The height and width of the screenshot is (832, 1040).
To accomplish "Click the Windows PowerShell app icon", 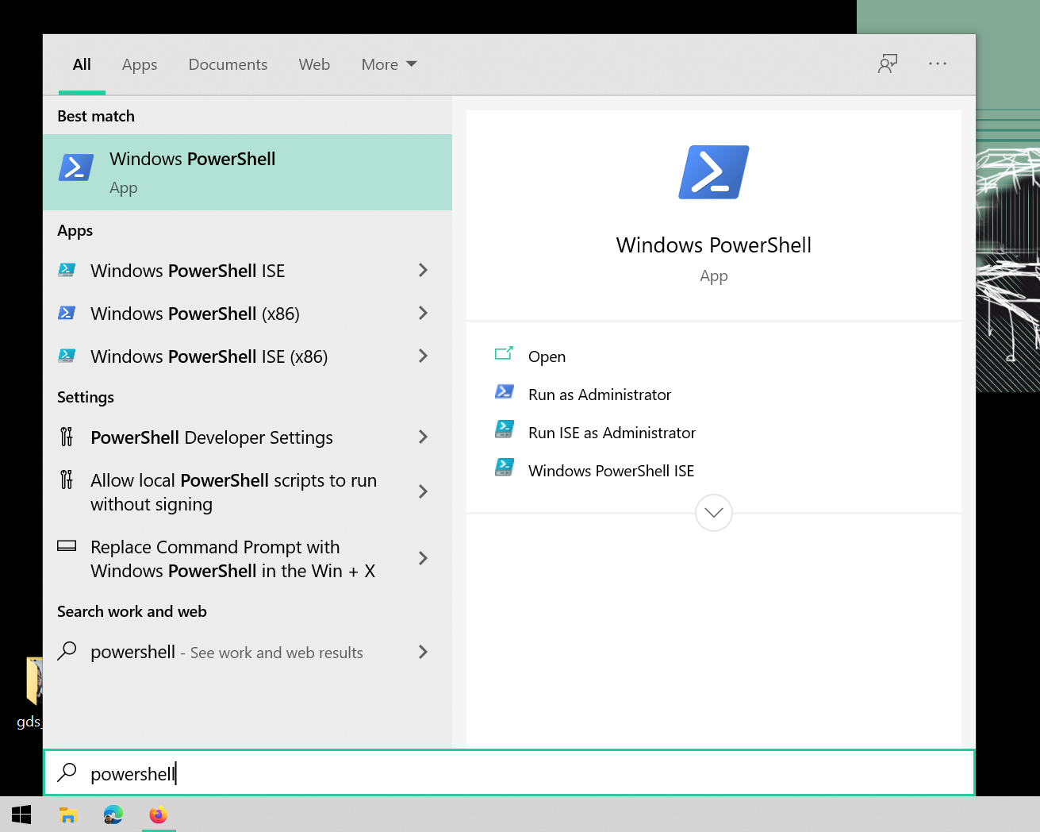I will click(75, 167).
